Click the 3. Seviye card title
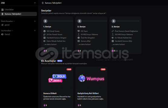The width and height of the screenshot is (168, 108). 116,27
